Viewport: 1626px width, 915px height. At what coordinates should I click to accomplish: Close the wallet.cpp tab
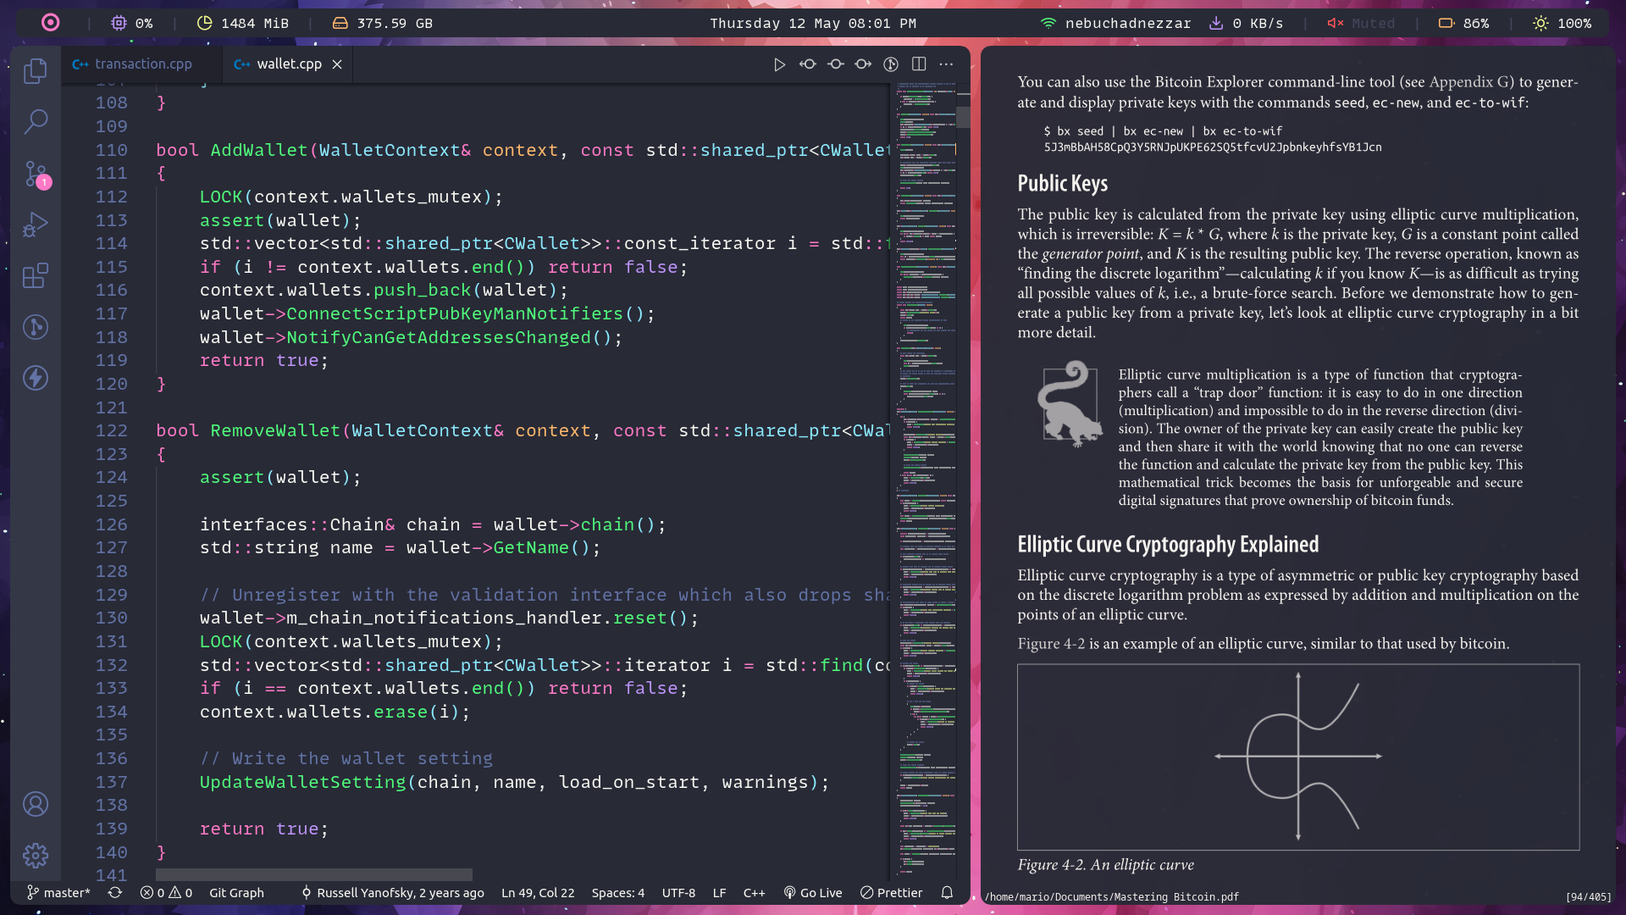tap(337, 64)
